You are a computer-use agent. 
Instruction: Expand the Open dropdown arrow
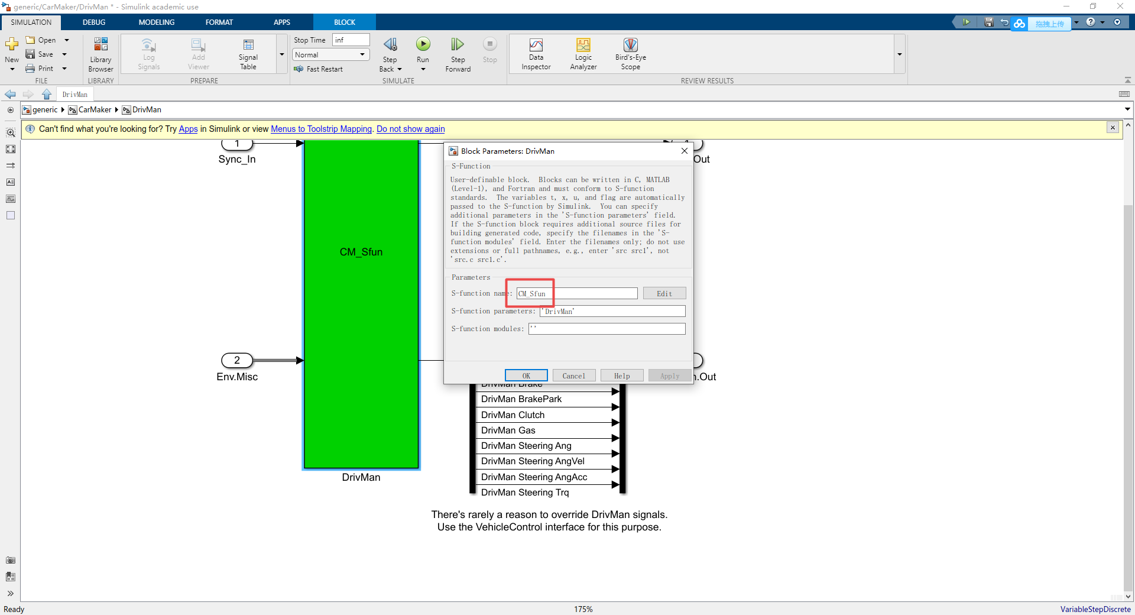[x=67, y=40]
